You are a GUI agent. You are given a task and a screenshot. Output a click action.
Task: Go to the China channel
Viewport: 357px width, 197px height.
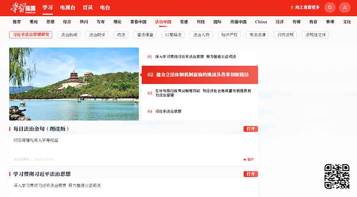point(261,21)
